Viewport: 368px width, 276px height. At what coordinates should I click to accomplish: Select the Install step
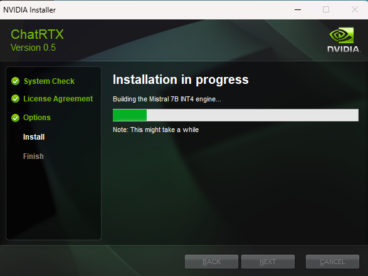(34, 137)
